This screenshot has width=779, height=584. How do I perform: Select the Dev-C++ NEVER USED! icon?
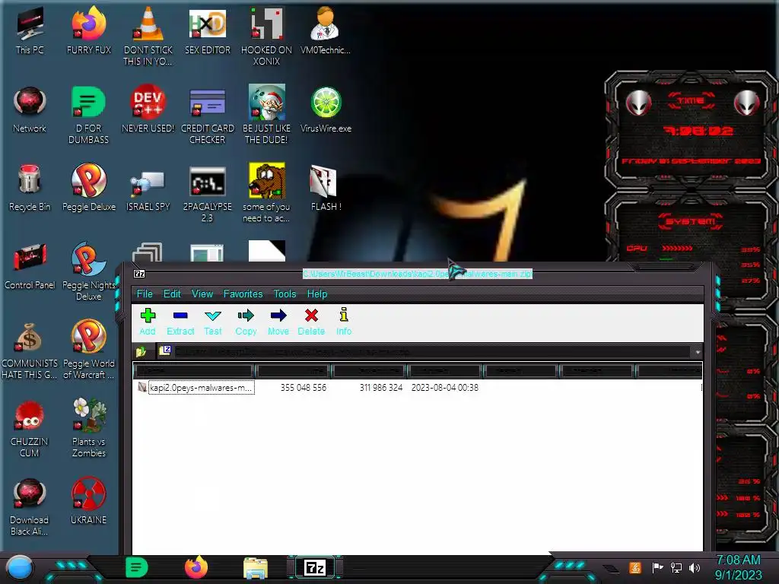[x=148, y=109]
